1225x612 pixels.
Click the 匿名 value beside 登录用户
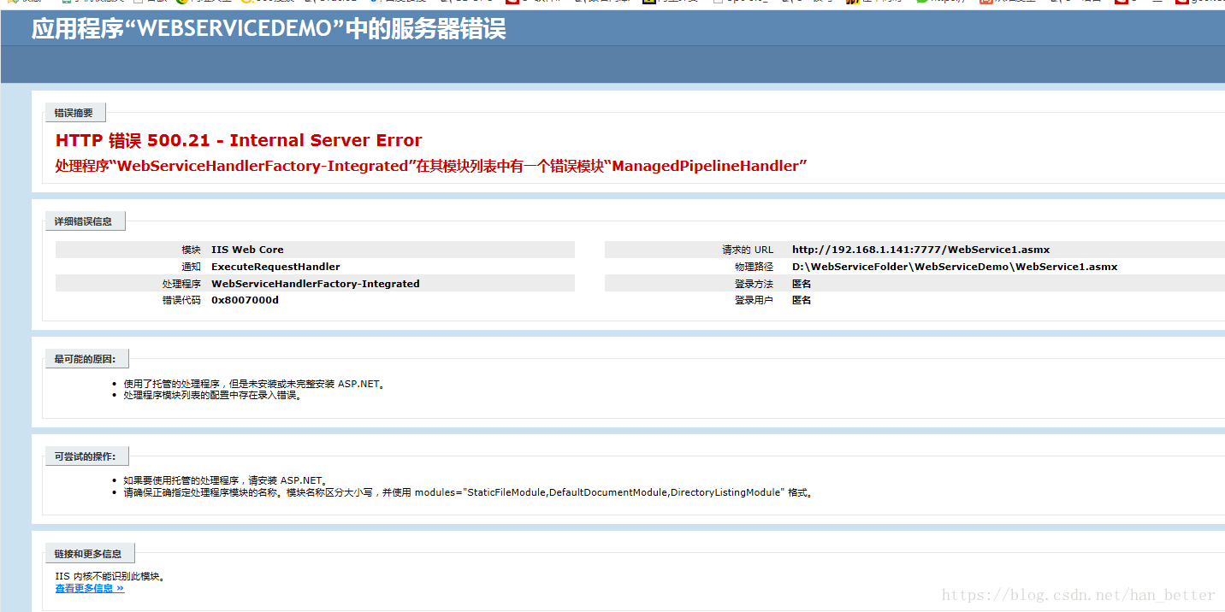pos(802,300)
